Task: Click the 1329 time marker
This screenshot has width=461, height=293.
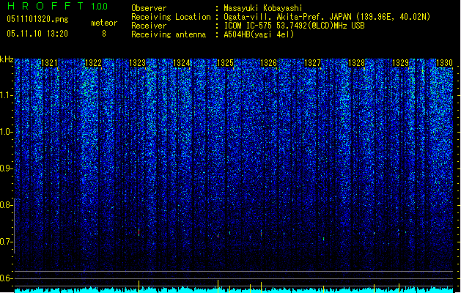Action: [x=400, y=63]
